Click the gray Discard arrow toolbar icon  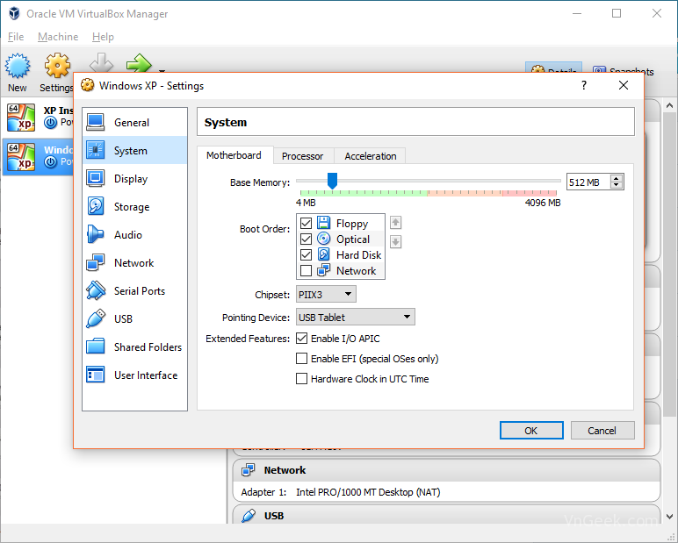[101, 62]
